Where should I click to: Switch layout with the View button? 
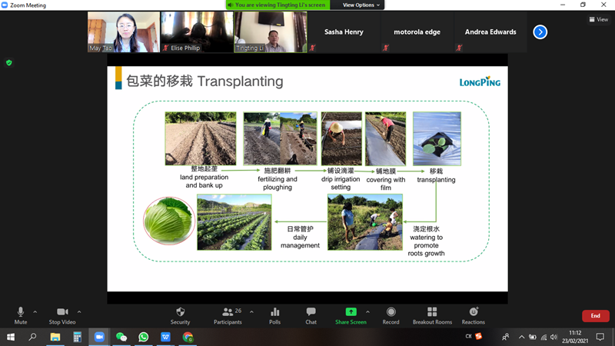[x=598, y=20]
